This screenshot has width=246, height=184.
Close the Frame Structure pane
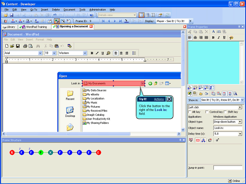pos(184,140)
